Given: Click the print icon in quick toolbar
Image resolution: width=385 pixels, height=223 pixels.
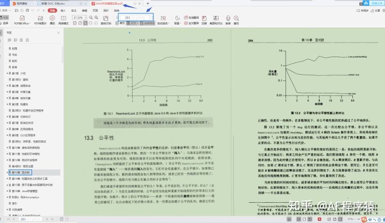Looking at the screenshot, I should [x=27, y=11].
